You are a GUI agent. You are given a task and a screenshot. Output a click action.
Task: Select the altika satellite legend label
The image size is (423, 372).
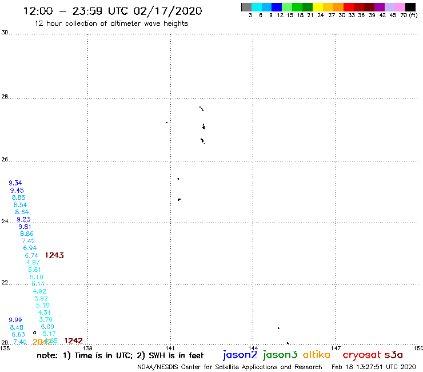click(317, 355)
